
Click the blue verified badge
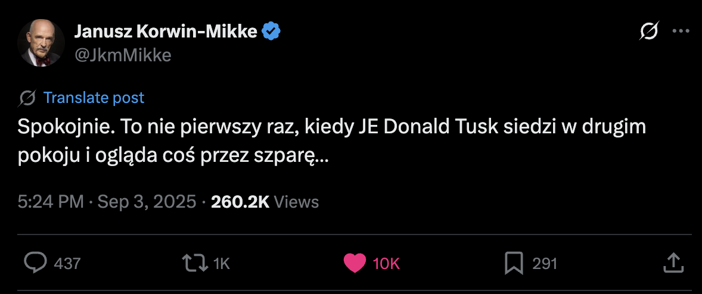pos(272,32)
